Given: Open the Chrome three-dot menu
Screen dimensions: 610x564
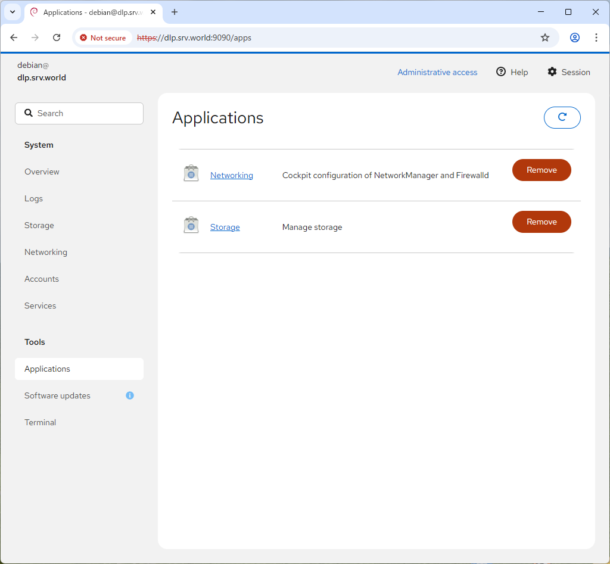Looking at the screenshot, I should [596, 38].
